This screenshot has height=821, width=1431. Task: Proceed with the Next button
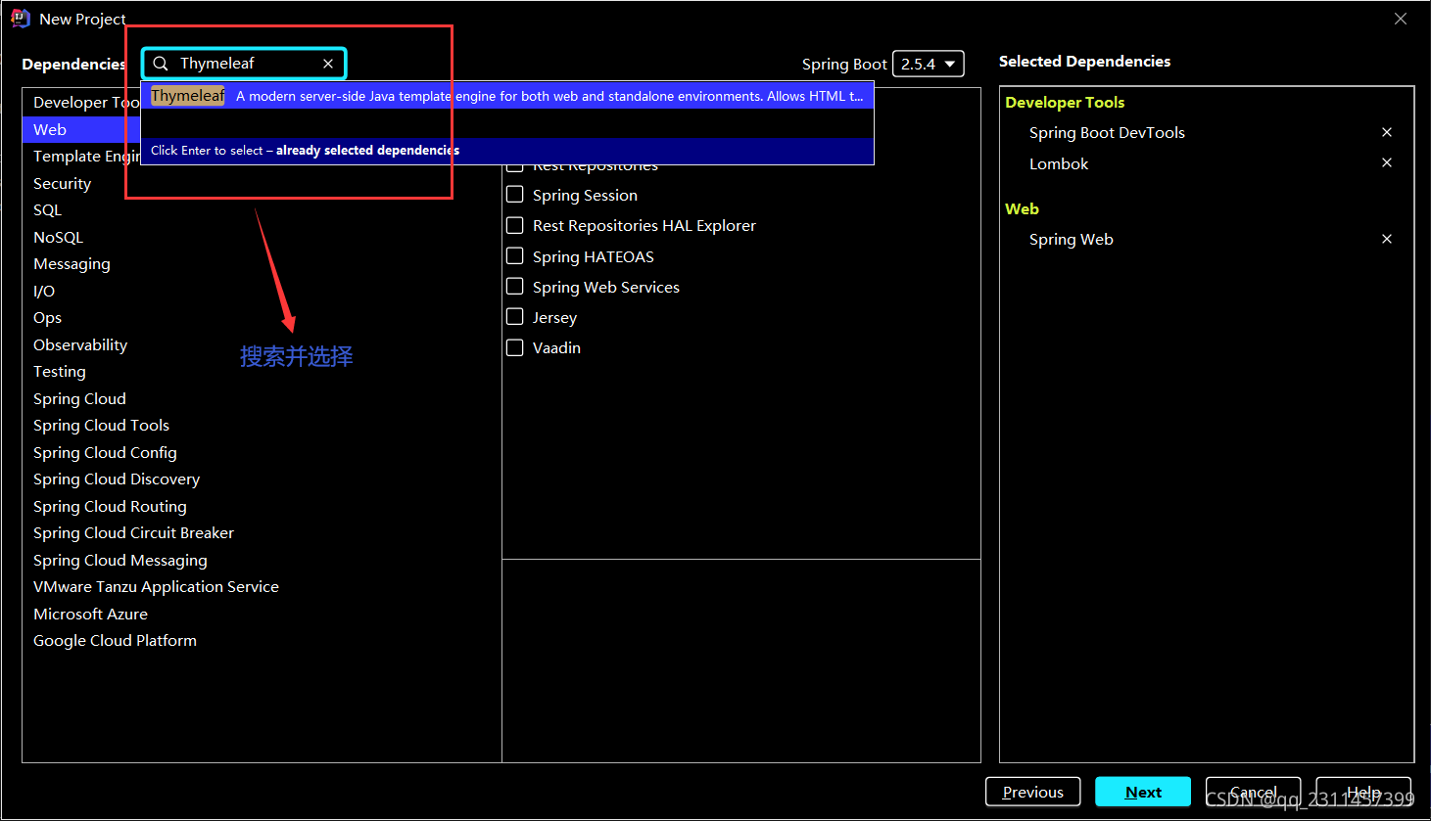(1143, 792)
